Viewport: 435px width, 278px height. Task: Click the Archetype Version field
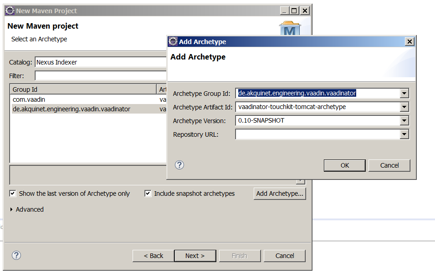tap(318, 120)
